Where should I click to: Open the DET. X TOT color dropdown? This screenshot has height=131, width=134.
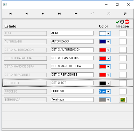[108, 83]
